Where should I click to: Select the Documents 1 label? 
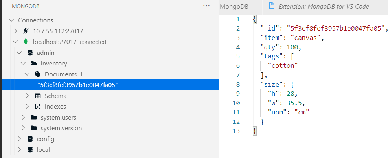[64, 74]
